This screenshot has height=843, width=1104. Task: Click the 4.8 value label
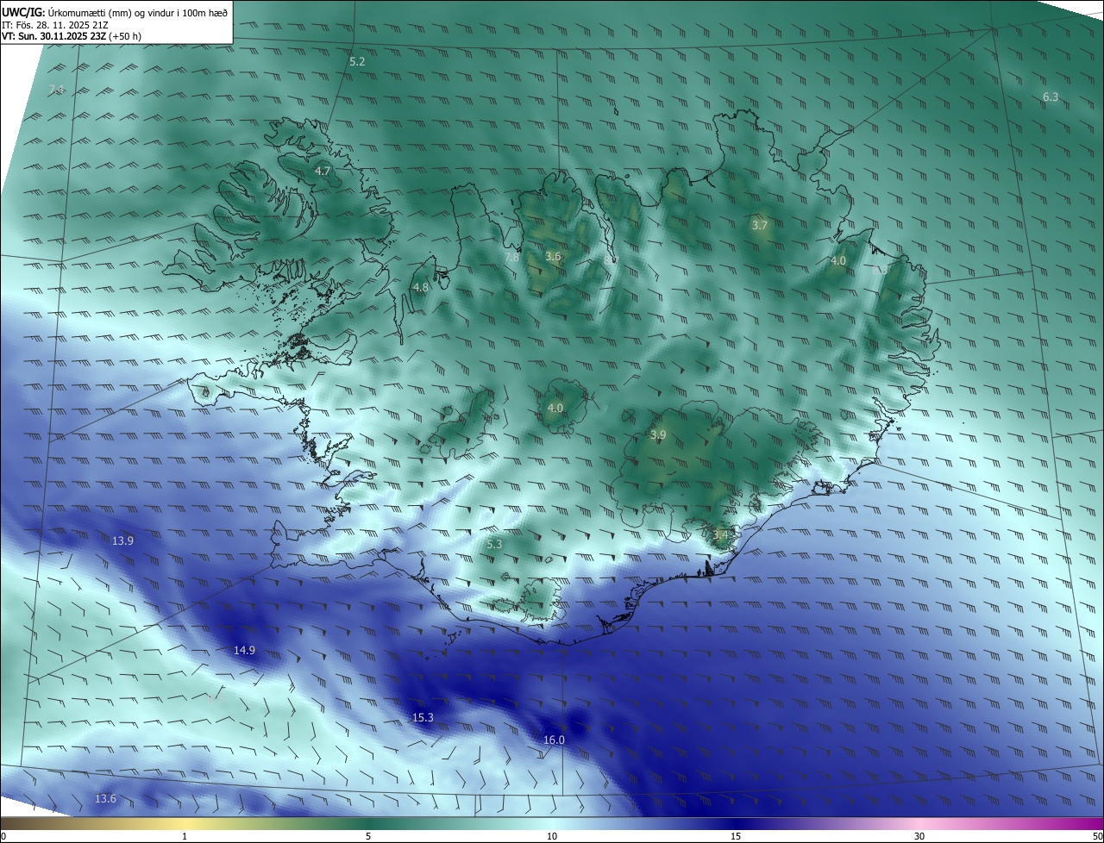tap(421, 288)
